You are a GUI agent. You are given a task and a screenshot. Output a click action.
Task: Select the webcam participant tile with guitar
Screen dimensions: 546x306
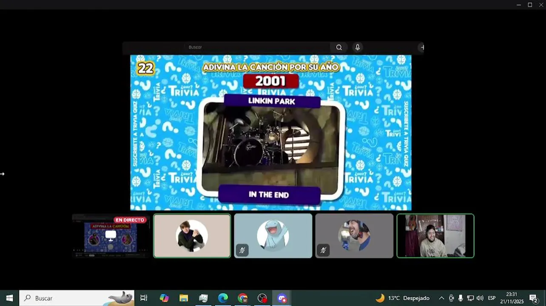tap(435, 236)
